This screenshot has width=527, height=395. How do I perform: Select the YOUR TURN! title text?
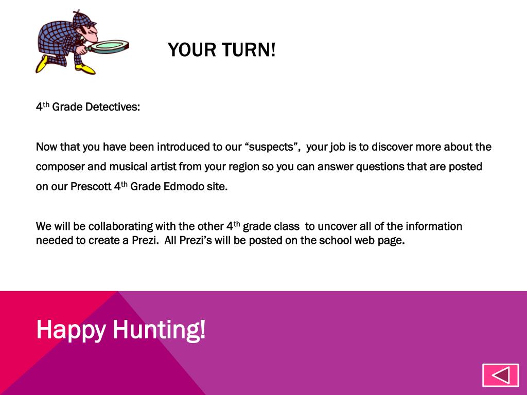(x=221, y=50)
